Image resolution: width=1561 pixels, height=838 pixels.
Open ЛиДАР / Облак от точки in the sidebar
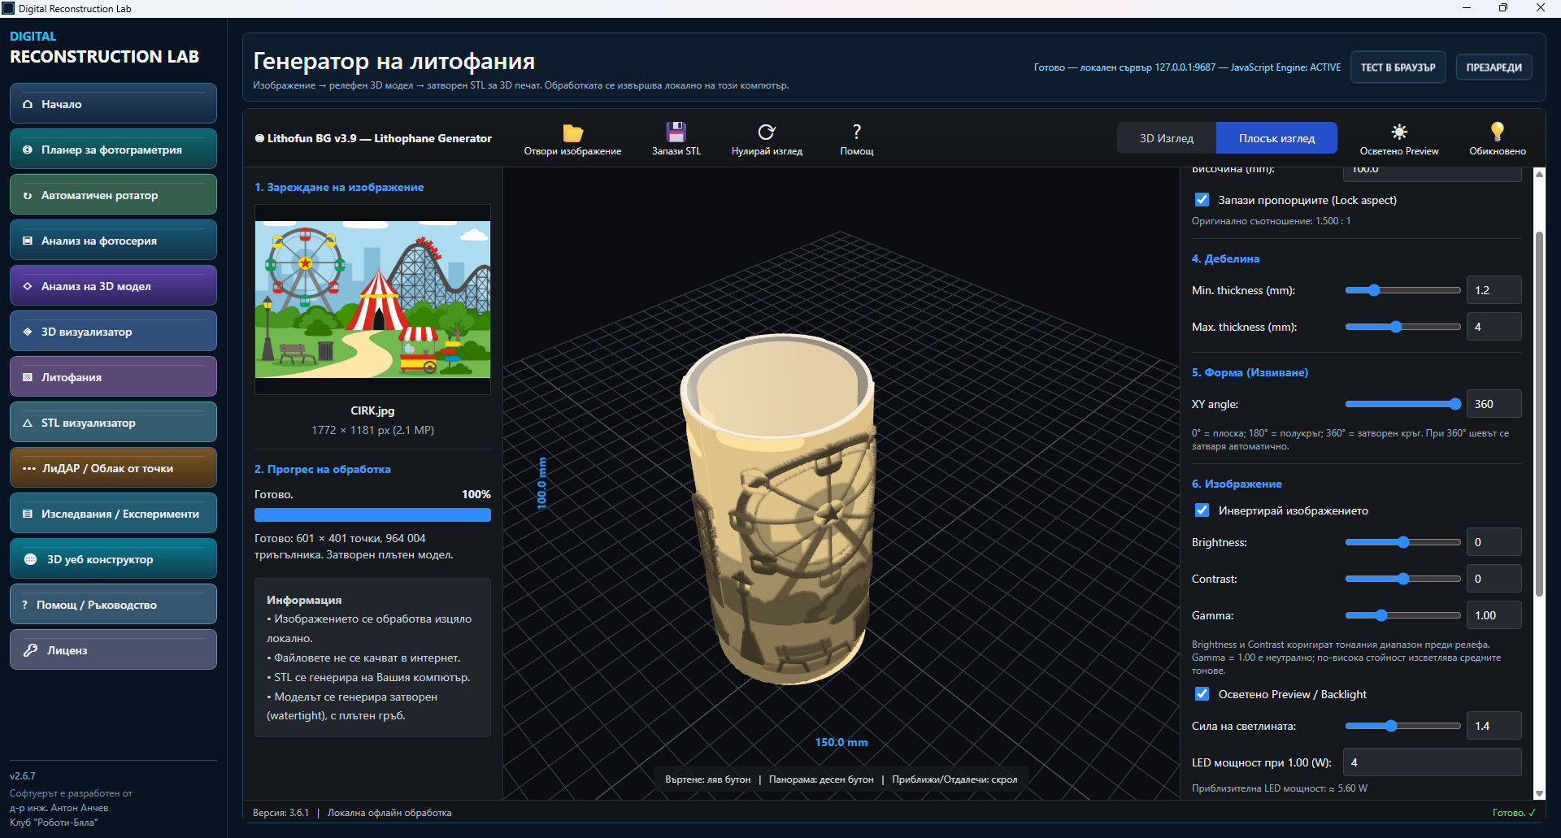(x=113, y=468)
